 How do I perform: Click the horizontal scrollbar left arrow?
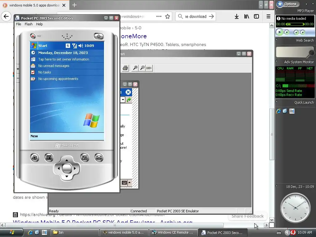2,225
